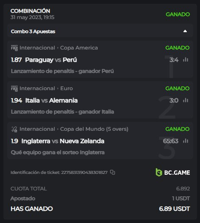Click the 3:4 score result
Image resolution: width=200 pixels, height=223 pixels.
click(174, 60)
